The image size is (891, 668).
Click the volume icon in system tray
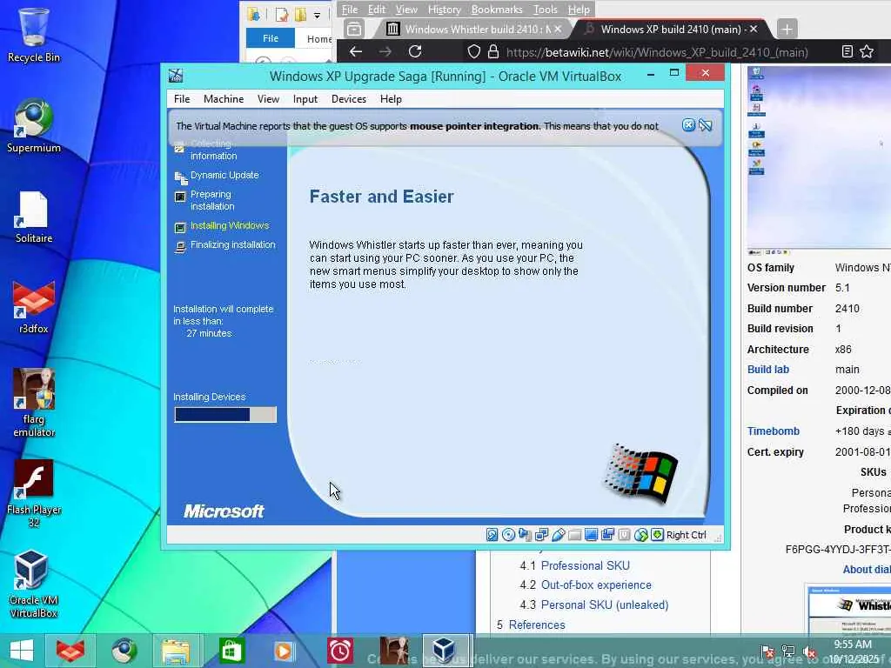pos(809,652)
